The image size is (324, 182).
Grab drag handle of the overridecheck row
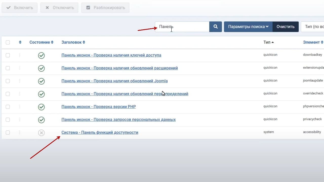pos(20,94)
